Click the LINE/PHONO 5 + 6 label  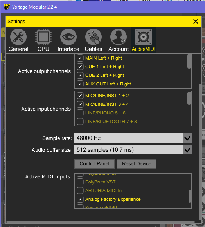[105, 113]
